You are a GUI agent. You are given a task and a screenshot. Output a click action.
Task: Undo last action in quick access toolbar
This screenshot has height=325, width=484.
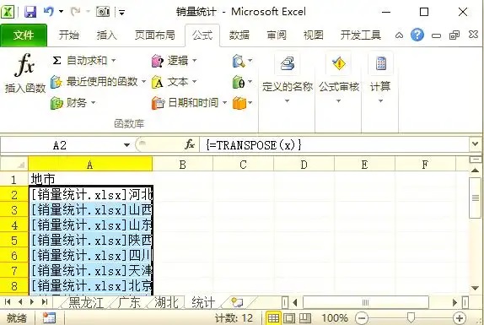[49, 12]
